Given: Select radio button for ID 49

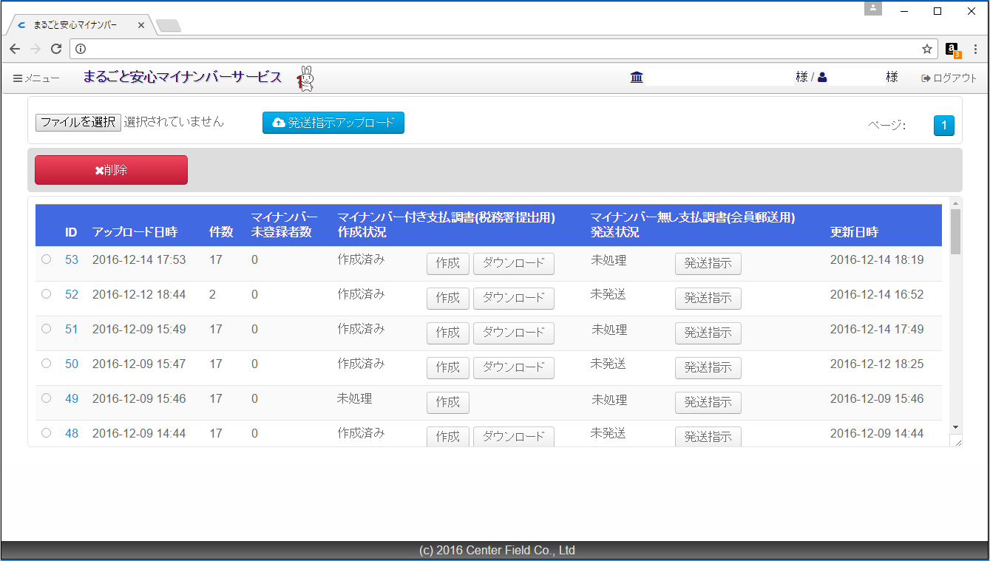Looking at the screenshot, I should (46, 398).
